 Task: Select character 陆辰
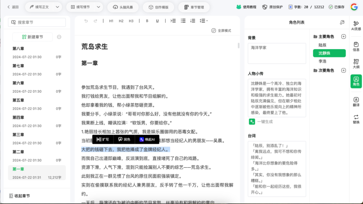point(322,45)
